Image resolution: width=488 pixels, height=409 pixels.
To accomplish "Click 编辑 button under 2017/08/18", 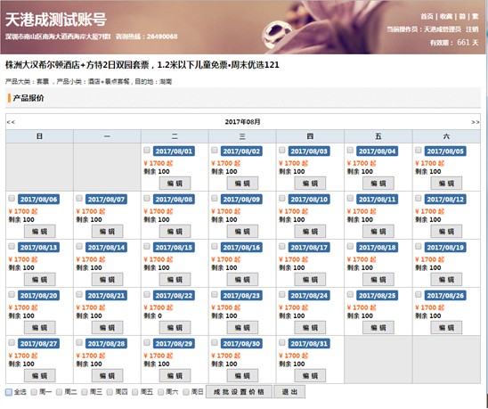I will pos(378,280).
